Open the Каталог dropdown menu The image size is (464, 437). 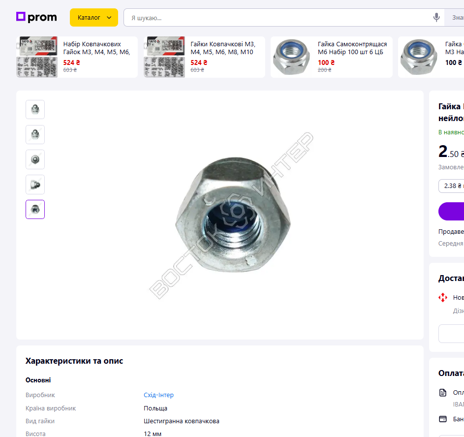(94, 17)
